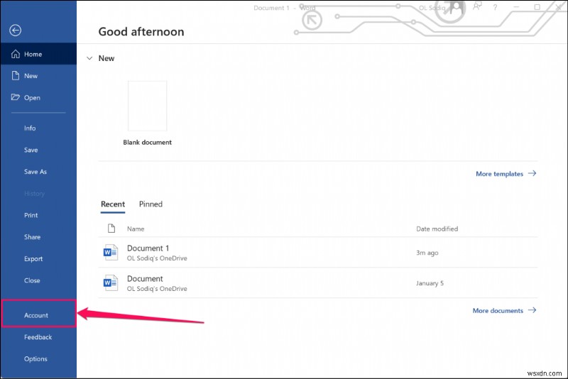Click the feedback person icon in title bar

click(477, 6)
